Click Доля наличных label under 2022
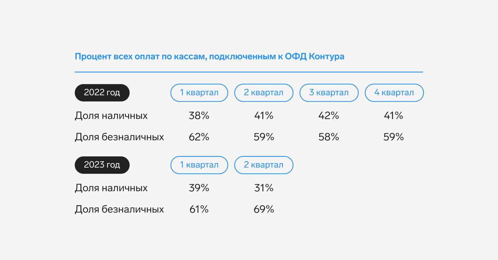498x260 pixels. 111,116
